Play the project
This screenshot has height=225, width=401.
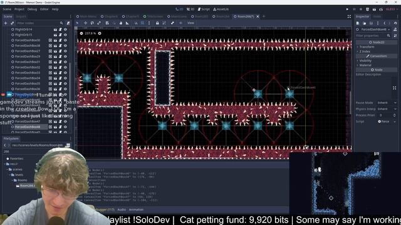tap(347, 9)
